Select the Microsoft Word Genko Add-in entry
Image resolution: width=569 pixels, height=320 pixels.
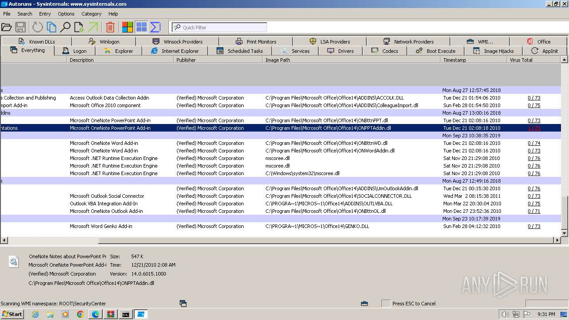[281, 226]
